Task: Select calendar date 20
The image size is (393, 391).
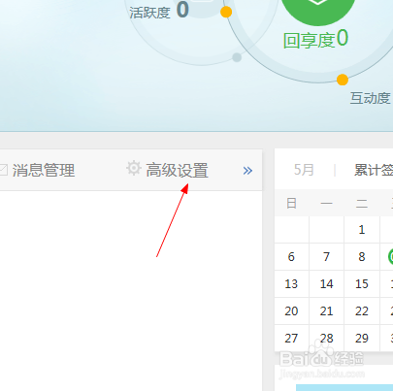Action: [x=291, y=311]
